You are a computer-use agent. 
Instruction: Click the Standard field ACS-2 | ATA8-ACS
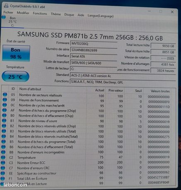coord(123,76)
